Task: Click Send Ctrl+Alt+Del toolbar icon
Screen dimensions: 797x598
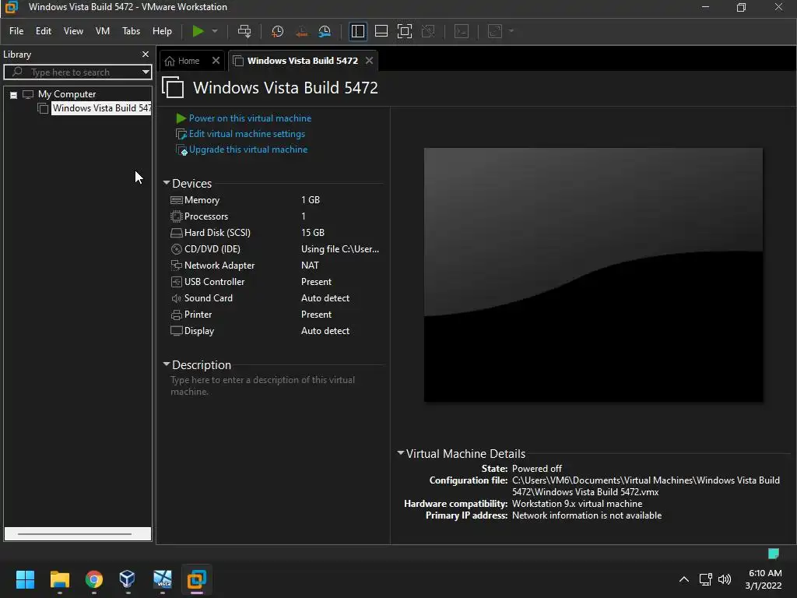Action: pyautogui.click(x=244, y=31)
